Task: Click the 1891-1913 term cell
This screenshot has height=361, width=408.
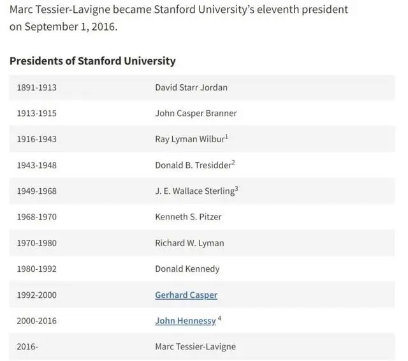Action: [37, 87]
